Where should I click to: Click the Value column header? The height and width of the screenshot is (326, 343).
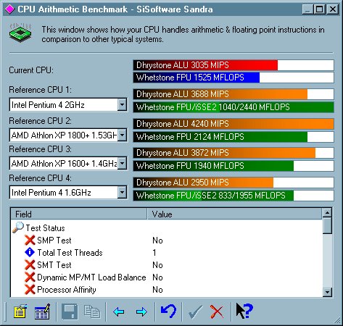pos(235,214)
